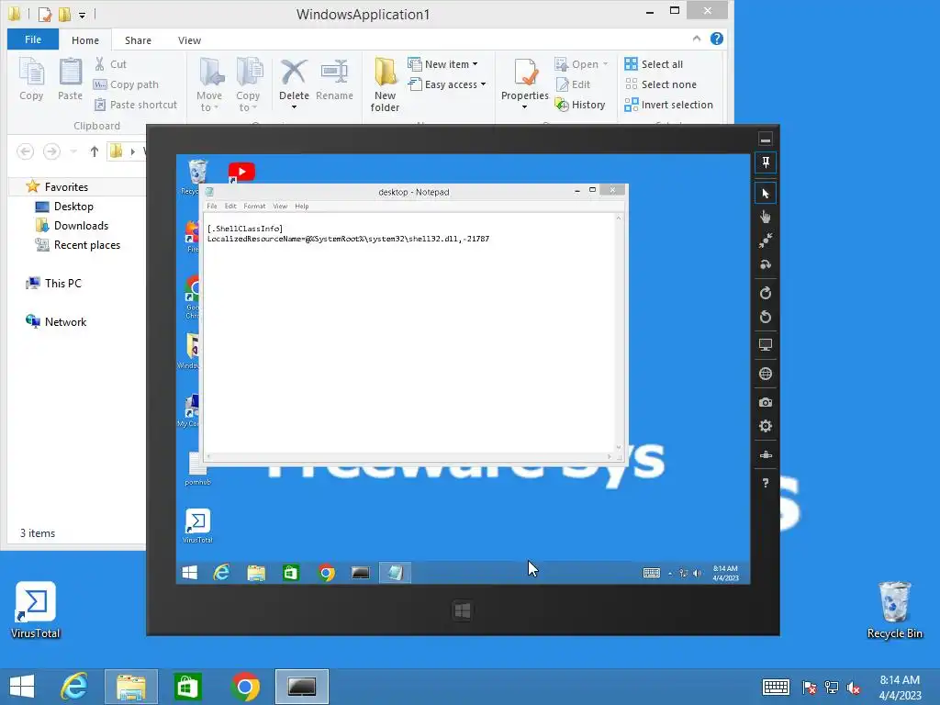Click the Rename ribbon button

coord(334,80)
